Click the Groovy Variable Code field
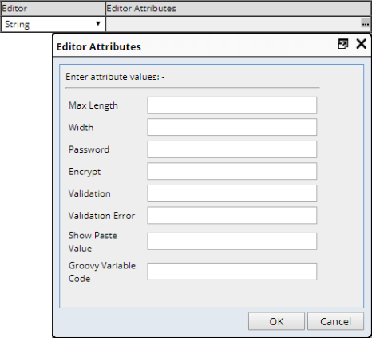The height and width of the screenshot is (338, 372). click(232, 272)
